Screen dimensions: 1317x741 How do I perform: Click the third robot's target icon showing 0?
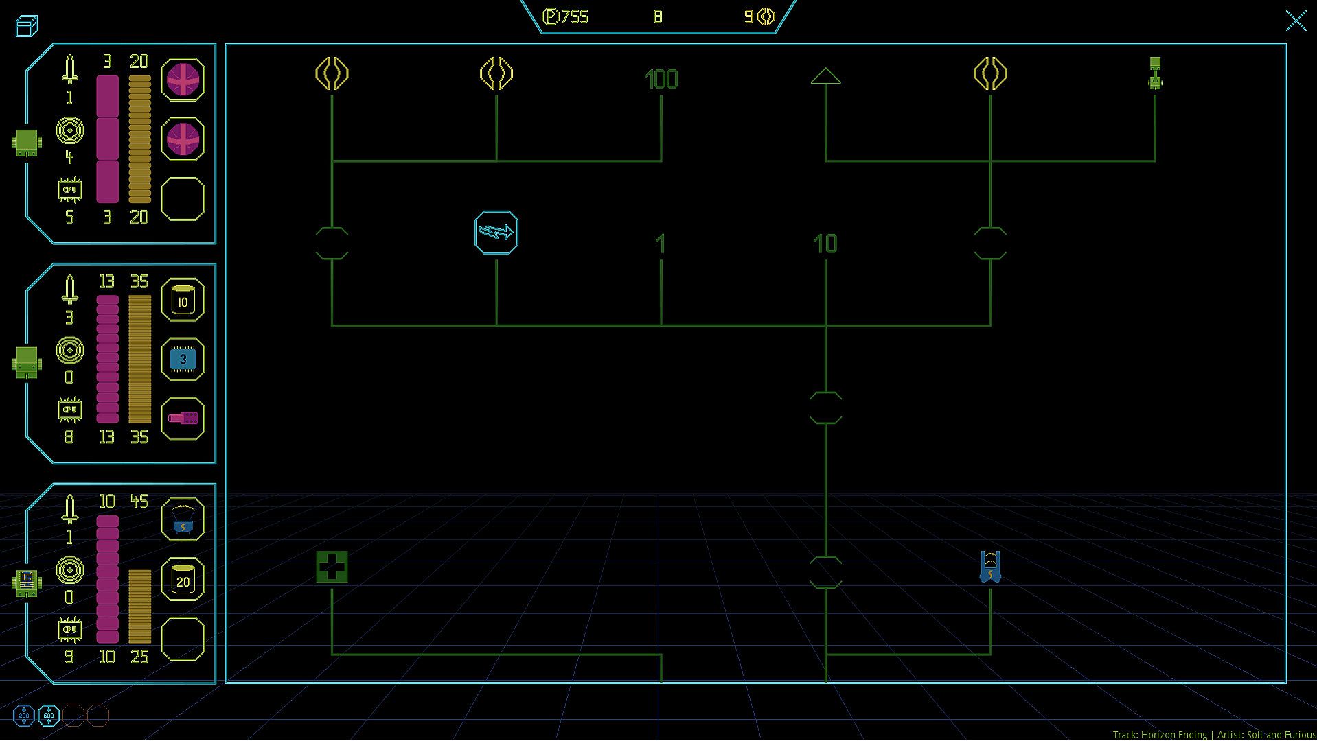[x=69, y=570]
